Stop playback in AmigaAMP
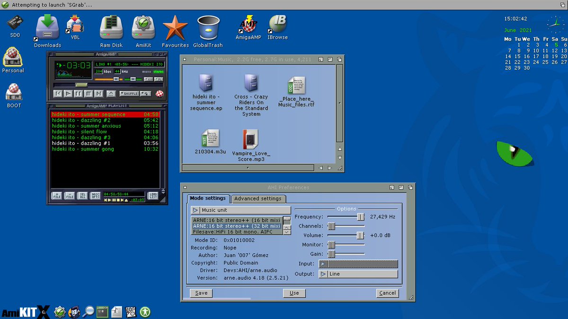The width and height of the screenshot is (568, 319). (x=89, y=94)
